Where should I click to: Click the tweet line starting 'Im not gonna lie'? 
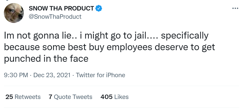tap(106, 36)
